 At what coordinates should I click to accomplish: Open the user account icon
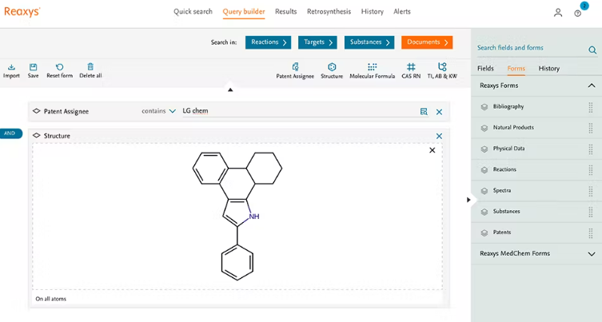[558, 13]
